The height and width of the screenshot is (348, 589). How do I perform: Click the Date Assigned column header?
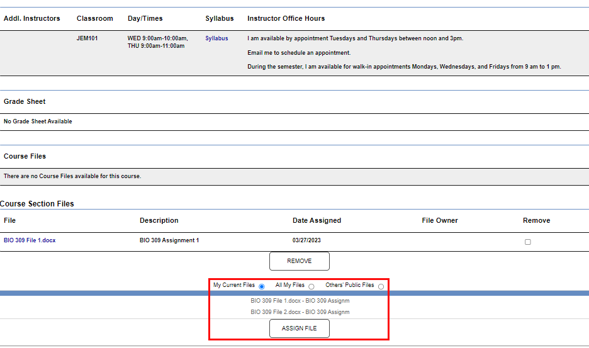point(317,220)
